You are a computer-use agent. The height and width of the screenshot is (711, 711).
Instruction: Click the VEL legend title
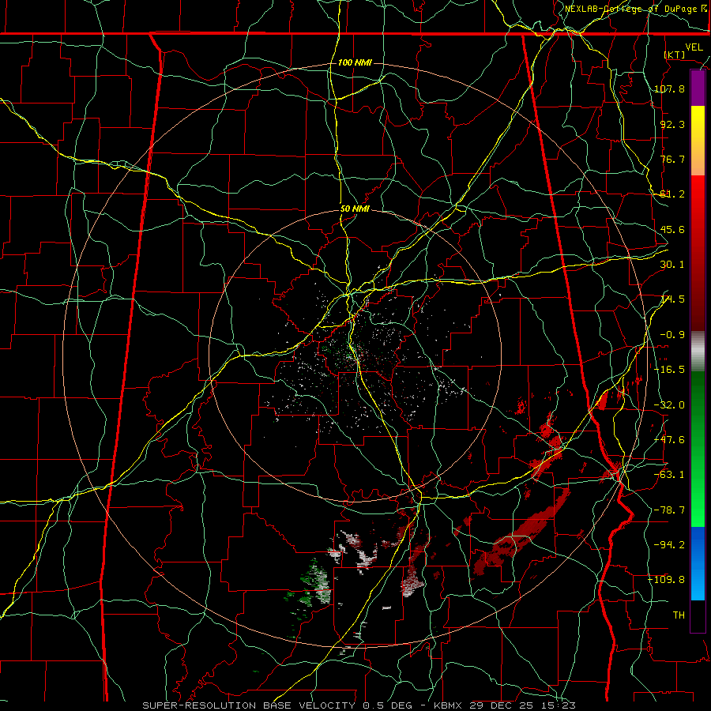click(x=694, y=47)
